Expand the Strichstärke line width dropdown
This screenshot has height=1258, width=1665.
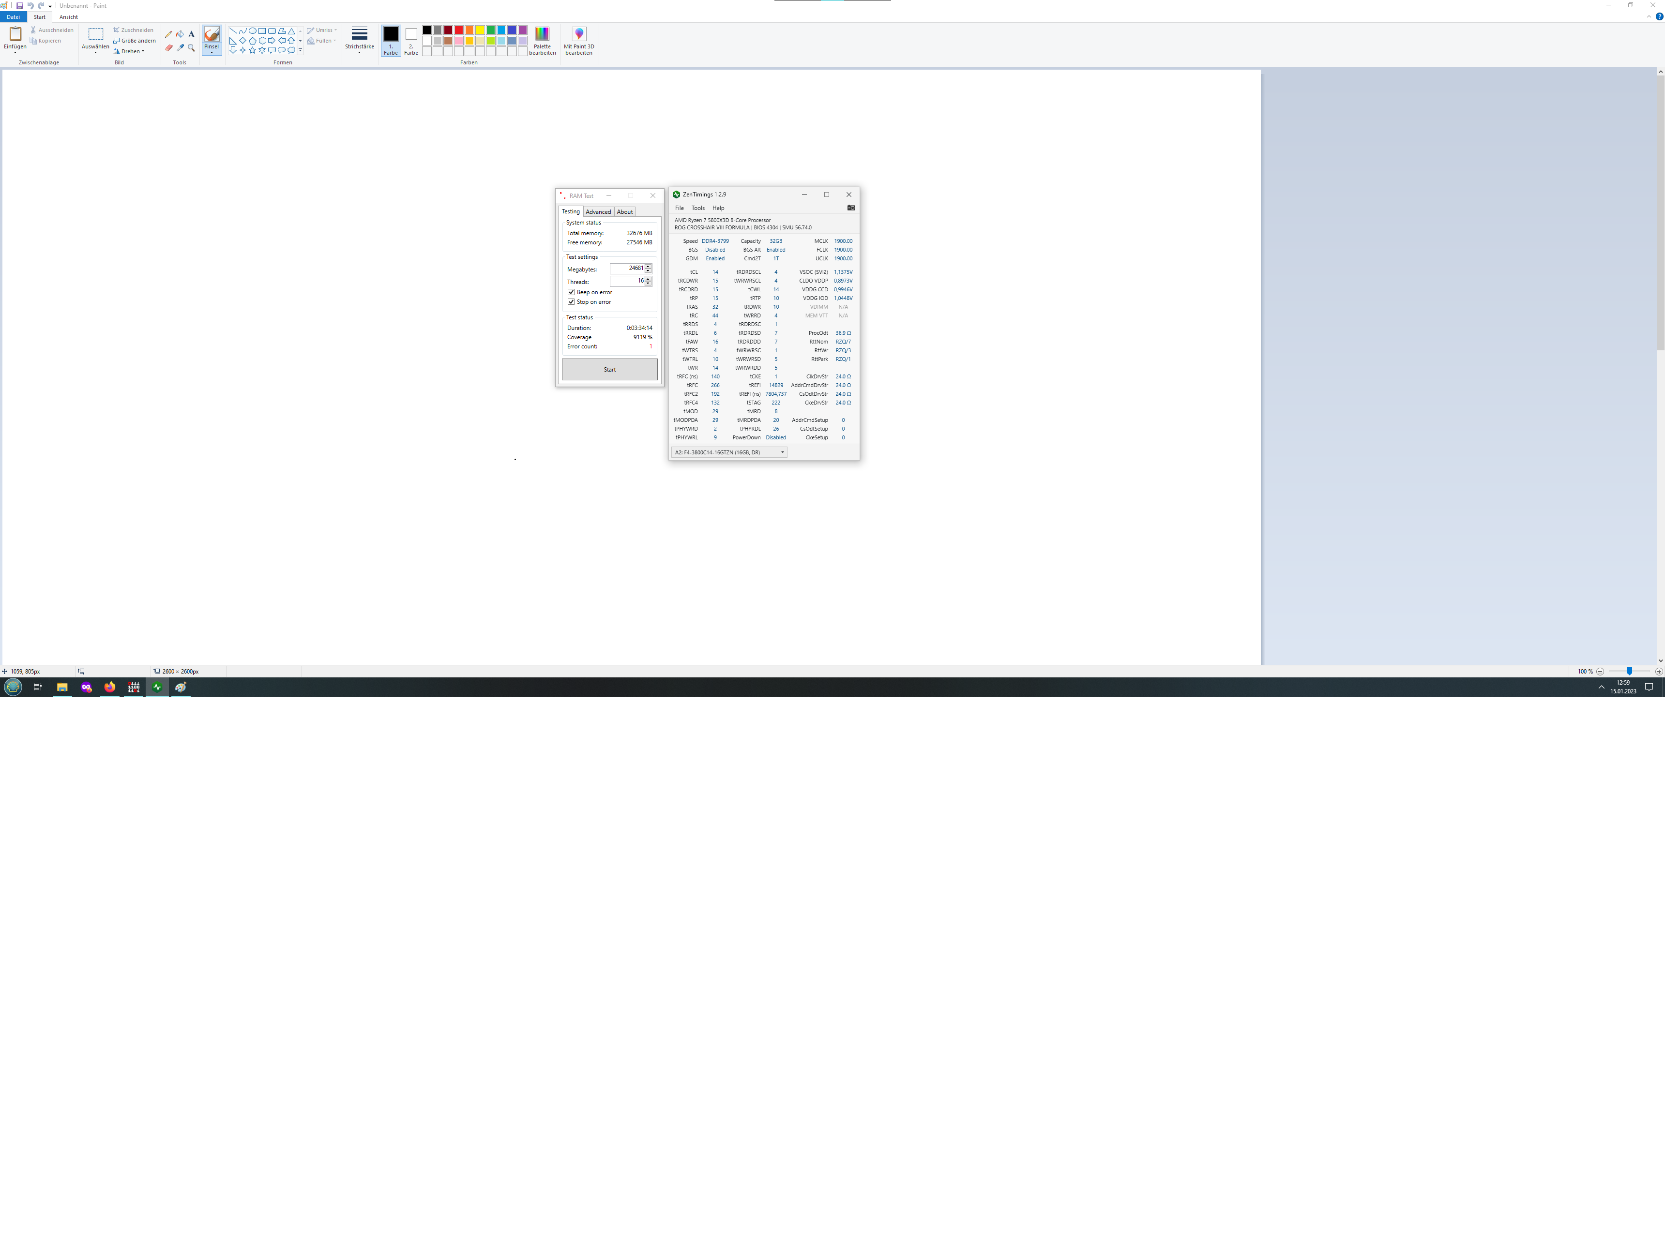359,38
